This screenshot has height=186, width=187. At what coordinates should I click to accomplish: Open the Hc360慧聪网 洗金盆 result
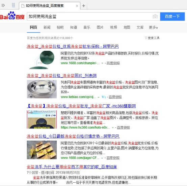[x=81, y=106]
